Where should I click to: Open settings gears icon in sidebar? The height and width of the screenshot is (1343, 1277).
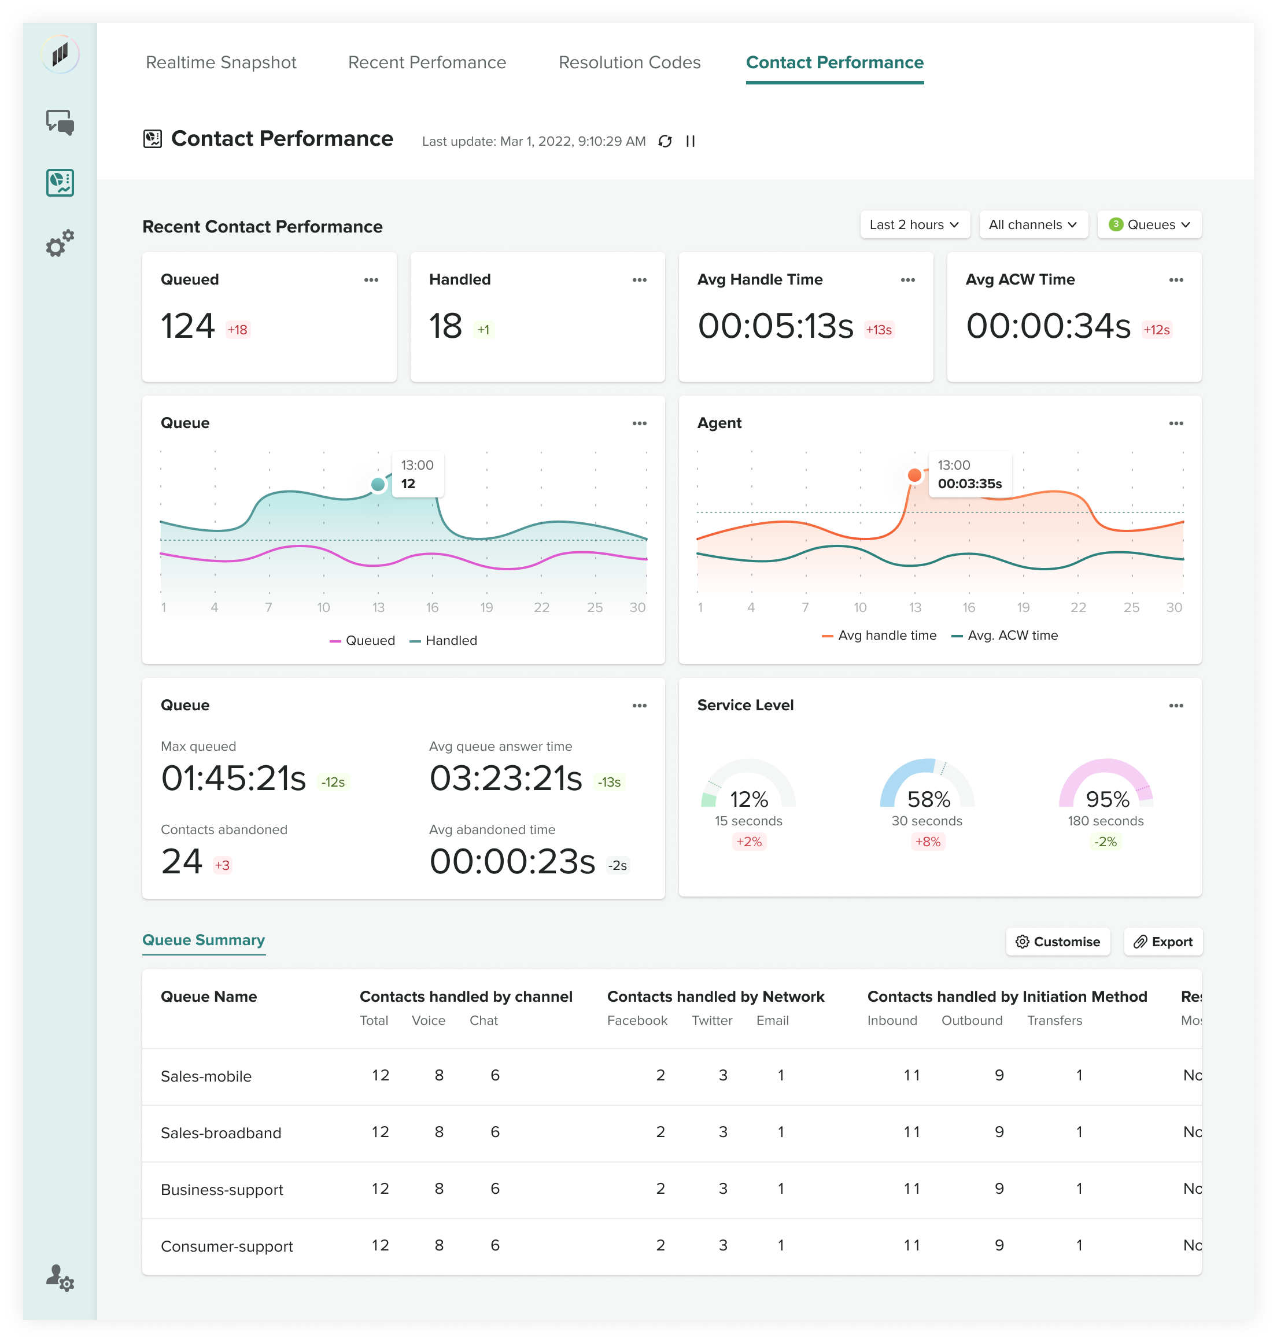[x=60, y=243]
